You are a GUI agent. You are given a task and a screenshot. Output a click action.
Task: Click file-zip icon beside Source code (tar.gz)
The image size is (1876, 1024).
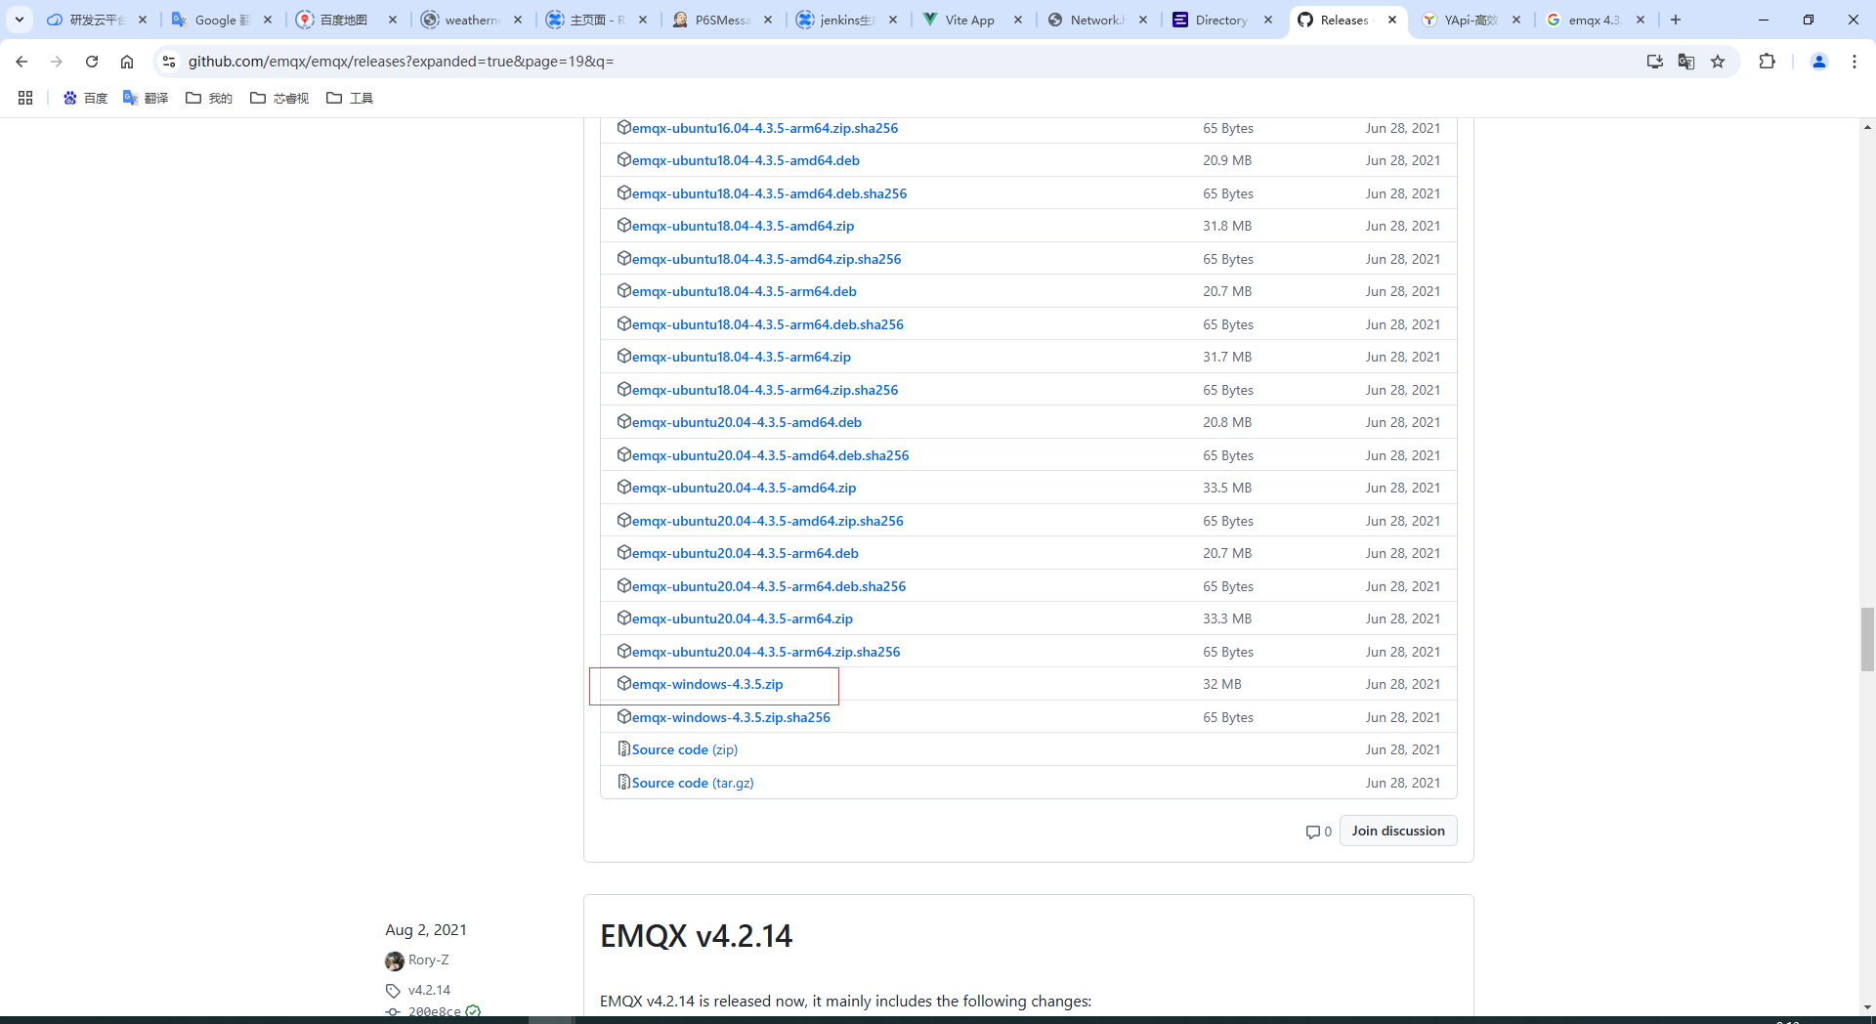pos(623,782)
